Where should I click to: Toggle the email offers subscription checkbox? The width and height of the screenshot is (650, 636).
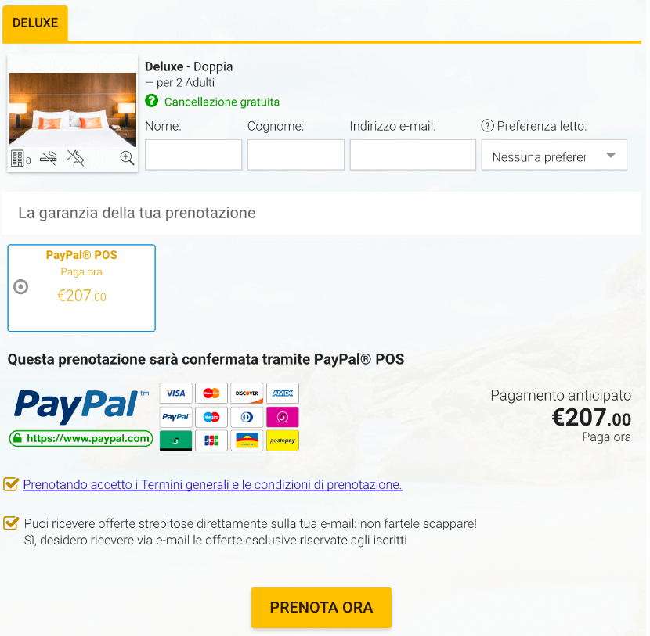click(x=11, y=523)
